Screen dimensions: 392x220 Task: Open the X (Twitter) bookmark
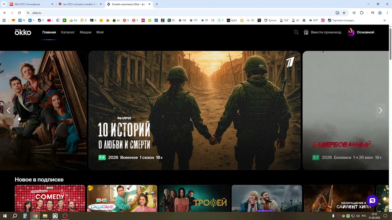click(x=259, y=20)
